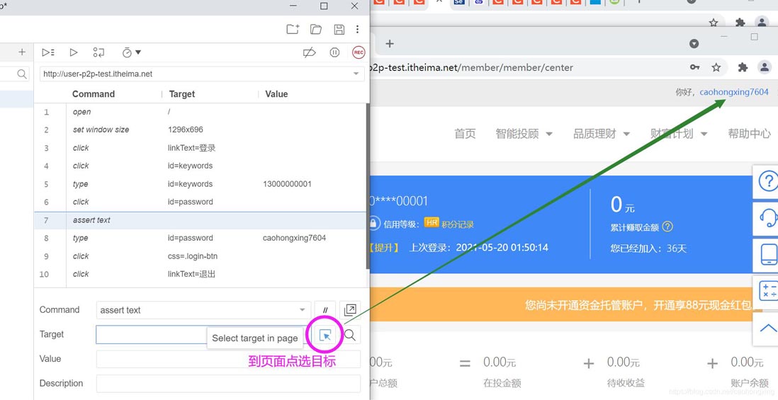Open the Command combo box dropdown arrow
Image resolution: width=778 pixels, height=400 pixels.
pyautogui.click(x=302, y=310)
